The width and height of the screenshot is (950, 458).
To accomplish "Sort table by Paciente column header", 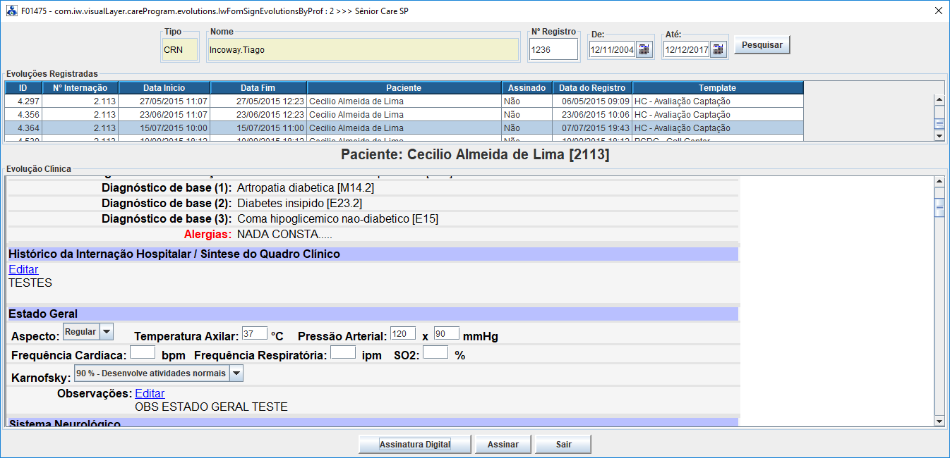I will pyautogui.click(x=403, y=88).
